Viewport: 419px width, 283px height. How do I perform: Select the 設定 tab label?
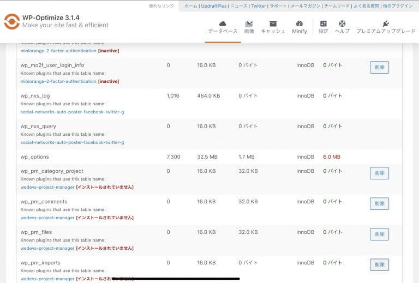click(324, 31)
